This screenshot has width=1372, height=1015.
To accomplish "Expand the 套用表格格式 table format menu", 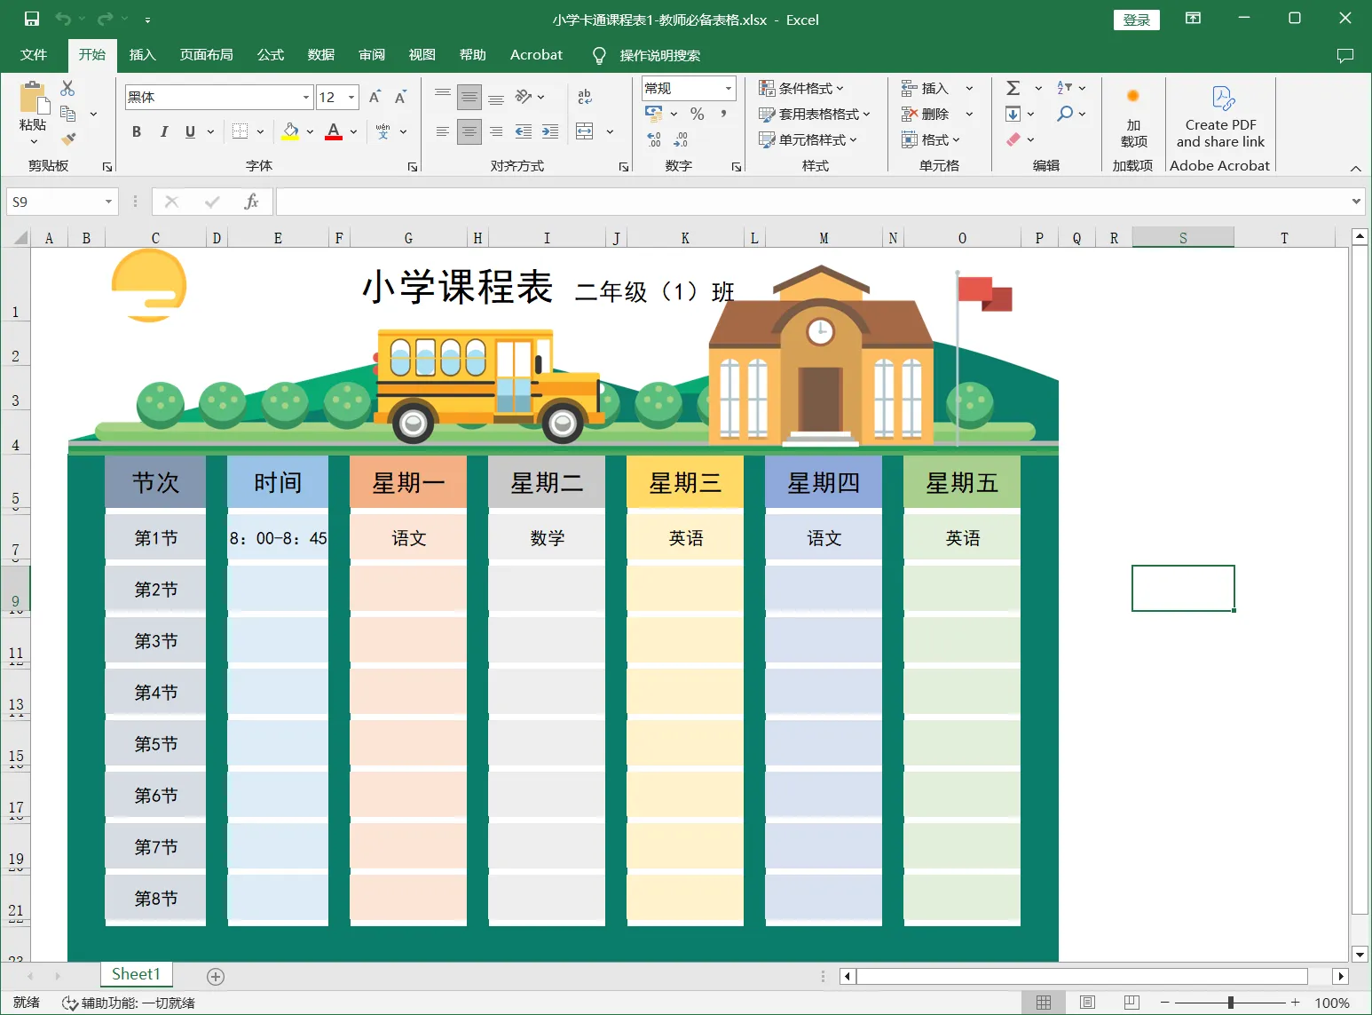I will click(x=815, y=114).
